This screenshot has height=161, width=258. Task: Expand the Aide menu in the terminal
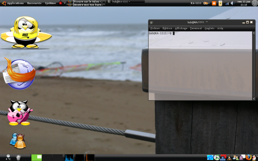pos(220,28)
